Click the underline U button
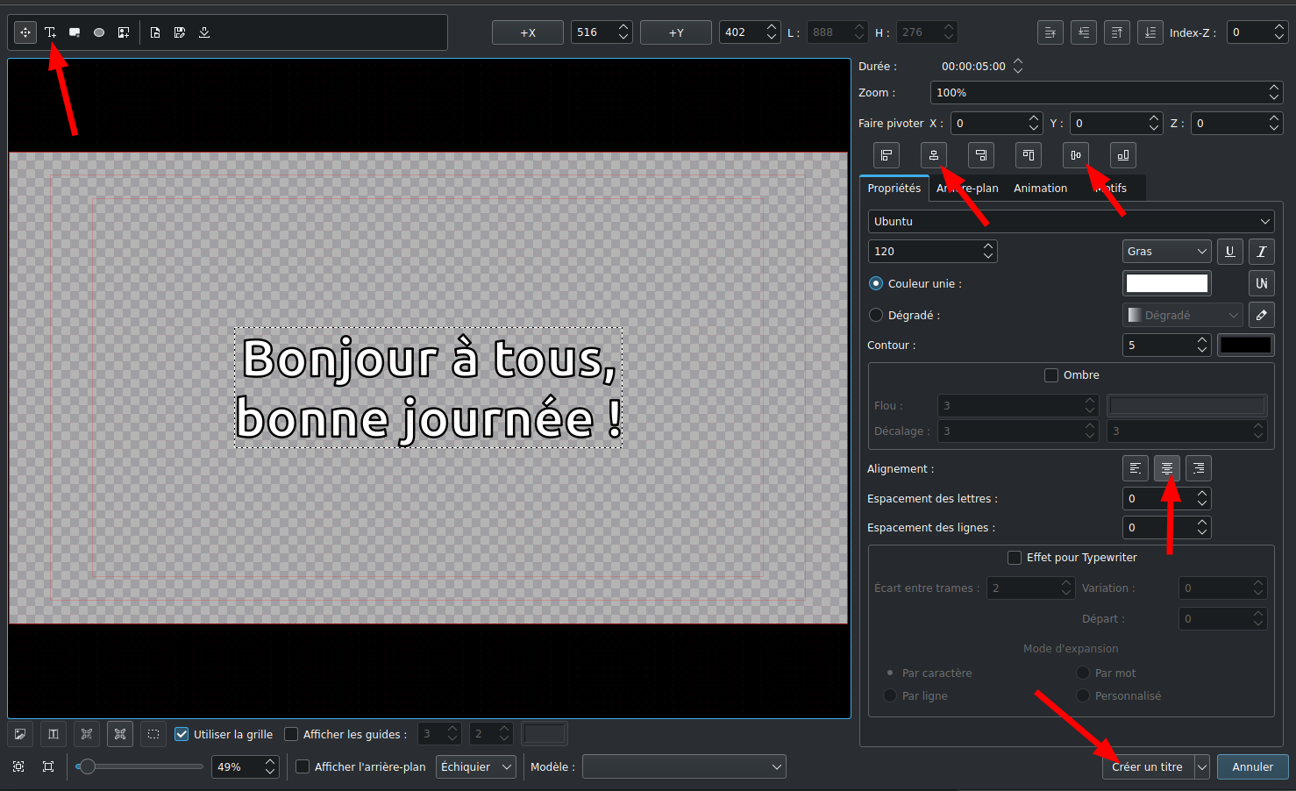Viewport: 1296px width, 791px height. tap(1230, 252)
